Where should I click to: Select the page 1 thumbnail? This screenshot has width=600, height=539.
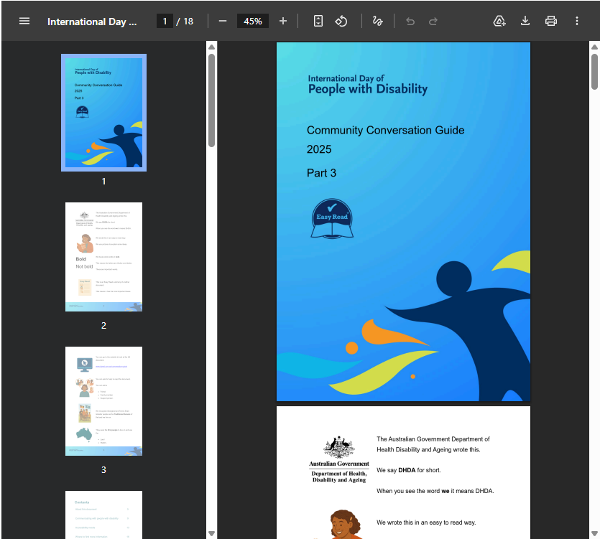tap(103, 113)
